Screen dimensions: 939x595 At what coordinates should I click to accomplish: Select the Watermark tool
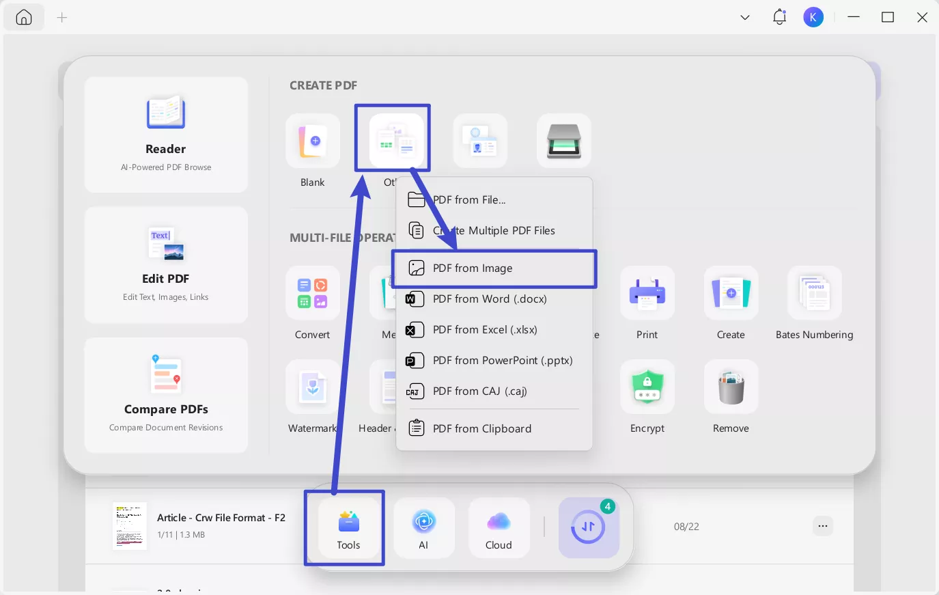pos(312,387)
